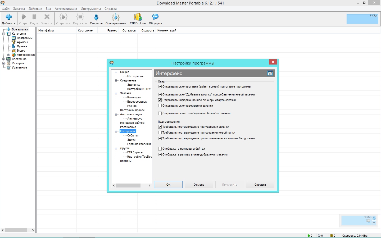Select the Архивы category icon
Viewport: 381px width, 238px height.
(14, 42)
